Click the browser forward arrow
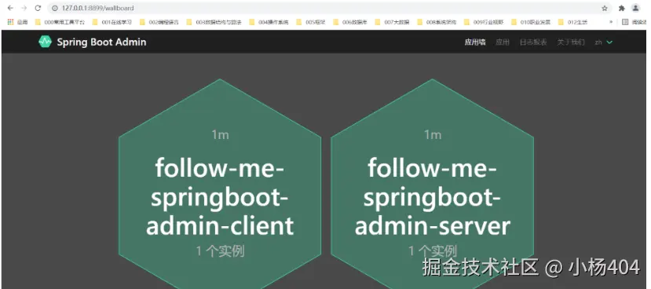This screenshot has width=651, height=289. point(24,8)
